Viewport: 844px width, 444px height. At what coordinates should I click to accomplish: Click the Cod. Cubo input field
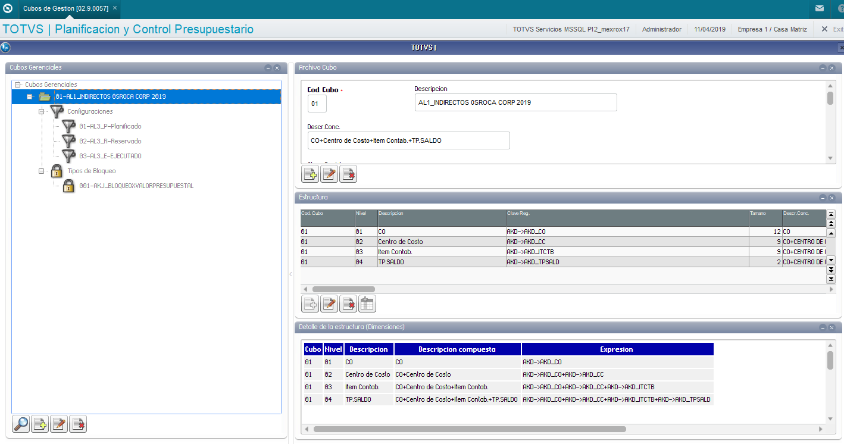tap(317, 103)
